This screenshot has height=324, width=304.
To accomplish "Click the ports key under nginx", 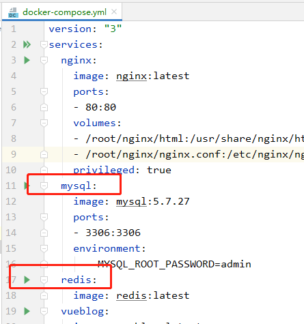I will [x=88, y=92].
